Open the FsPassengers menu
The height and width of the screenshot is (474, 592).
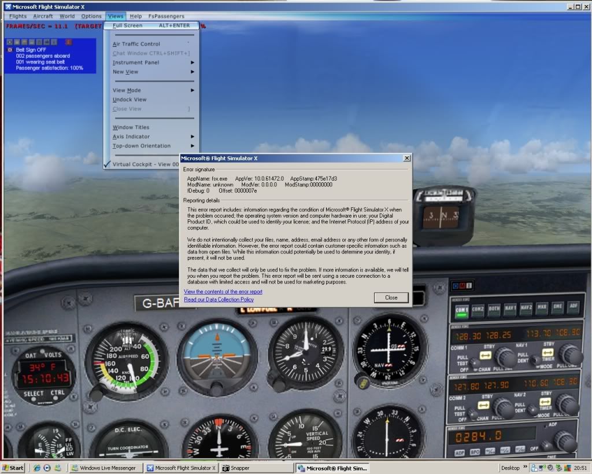click(166, 16)
